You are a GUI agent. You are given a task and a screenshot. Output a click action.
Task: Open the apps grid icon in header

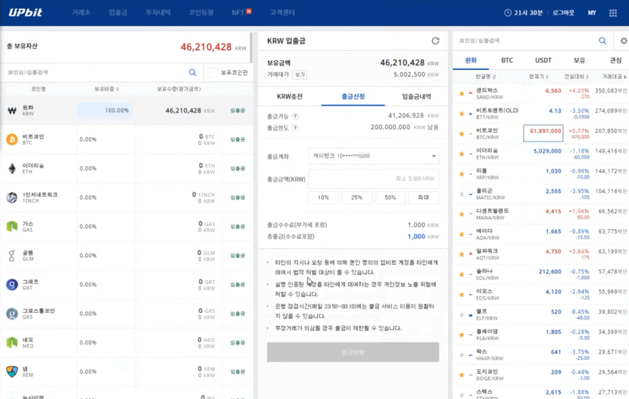point(612,13)
